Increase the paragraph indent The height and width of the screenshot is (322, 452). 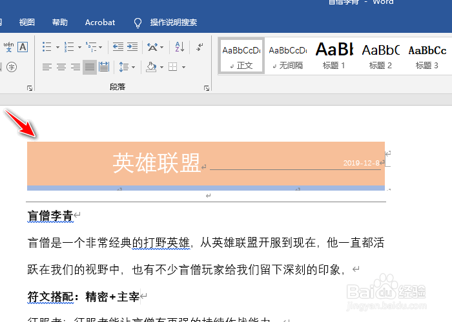click(x=132, y=47)
